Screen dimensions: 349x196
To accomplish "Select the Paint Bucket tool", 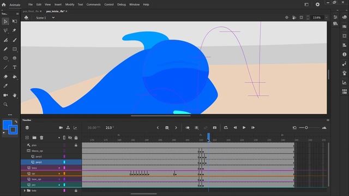I will coord(15,77).
